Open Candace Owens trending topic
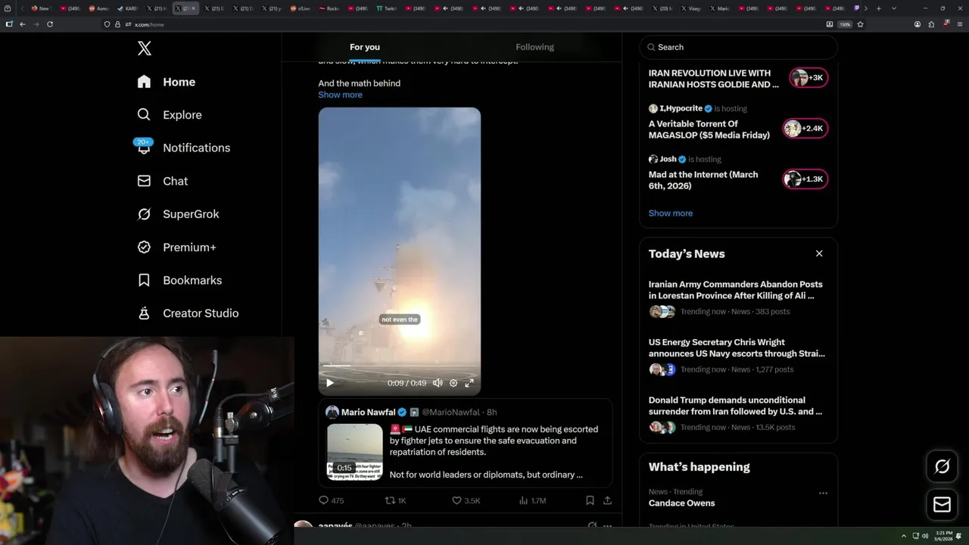The width and height of the screenshot is (969, 545). tap(681, 503)
